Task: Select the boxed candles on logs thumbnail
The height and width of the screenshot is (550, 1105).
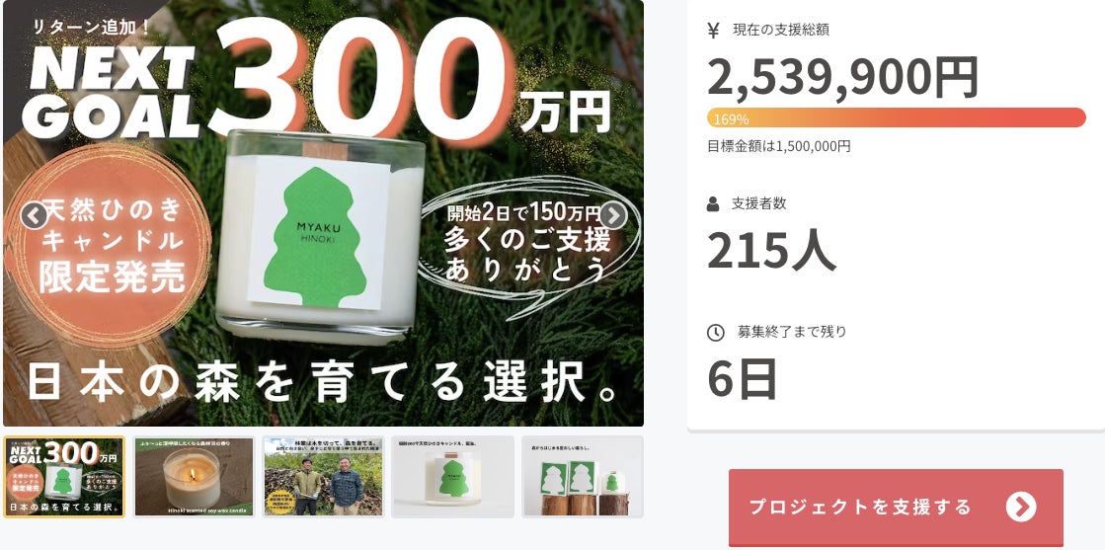Action: click(x=582, y=477)
